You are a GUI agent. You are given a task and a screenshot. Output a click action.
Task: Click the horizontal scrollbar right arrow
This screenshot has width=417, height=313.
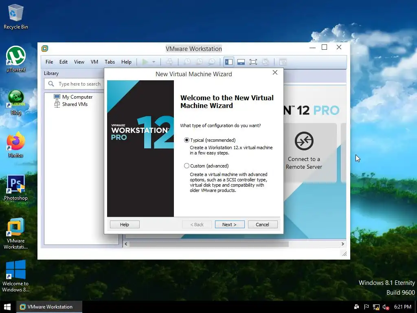[343, 244]
